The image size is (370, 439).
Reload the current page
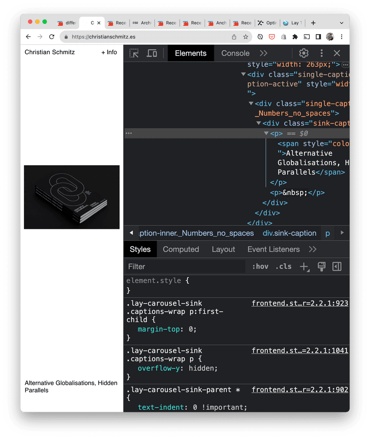coord(52,37)
